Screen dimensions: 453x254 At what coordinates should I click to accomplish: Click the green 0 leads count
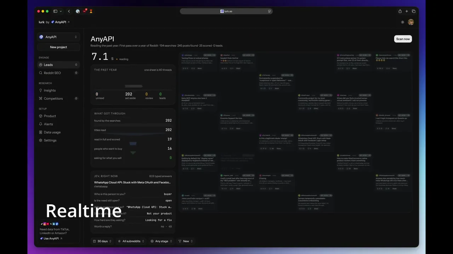pyautogui.click(x=160, y=94)
